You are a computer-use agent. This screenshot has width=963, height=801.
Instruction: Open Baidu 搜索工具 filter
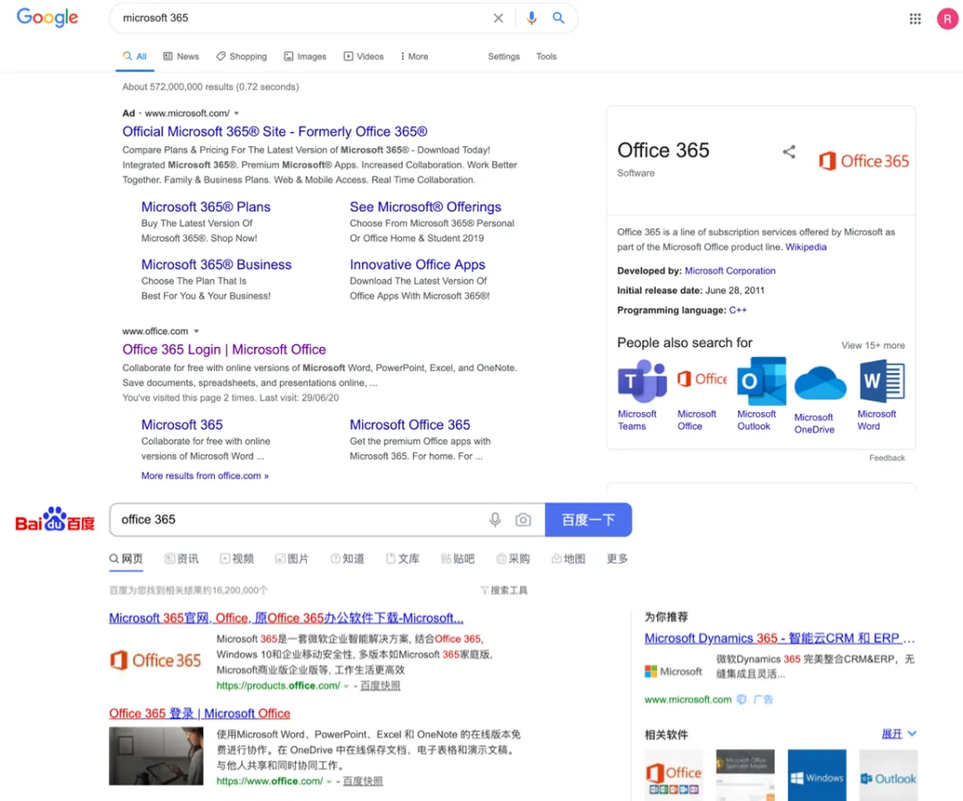tap(504, 590)
